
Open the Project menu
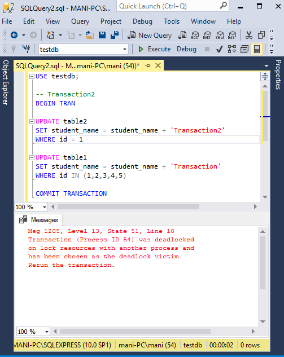coord(111,21)
